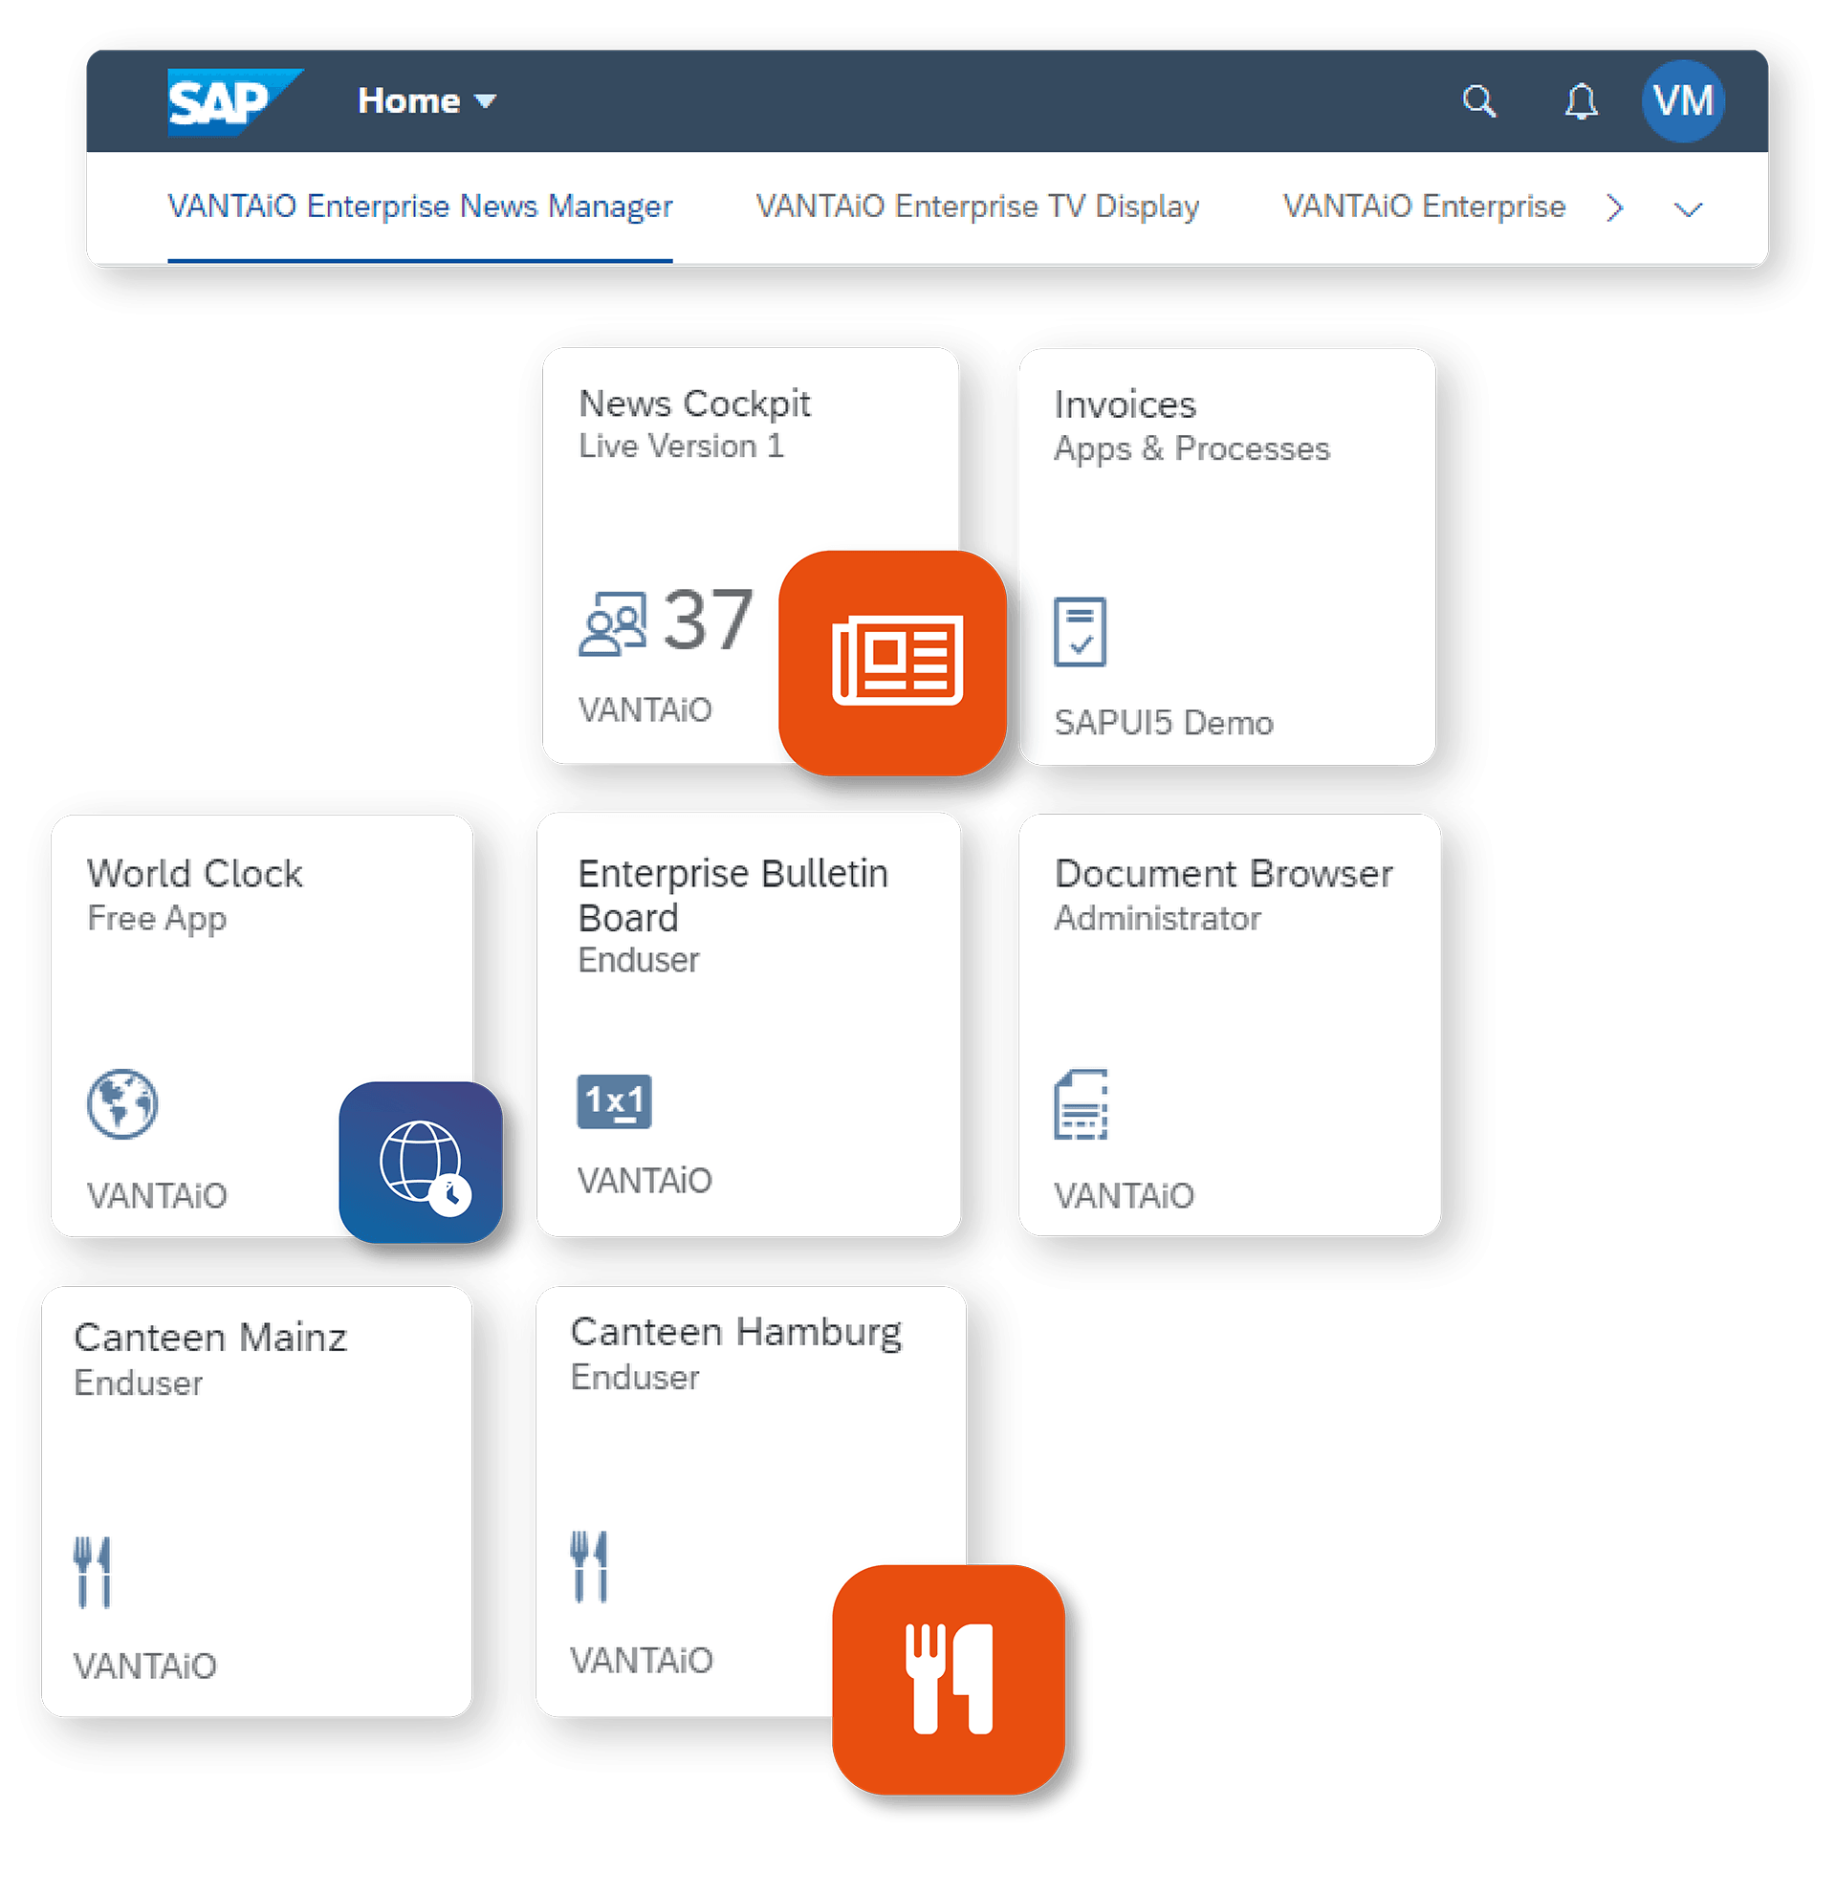This screenshot has height=1895, width=1836.
Task: Click the fork icon on Canteen Mainz tile
Action: pos(94,1571)
